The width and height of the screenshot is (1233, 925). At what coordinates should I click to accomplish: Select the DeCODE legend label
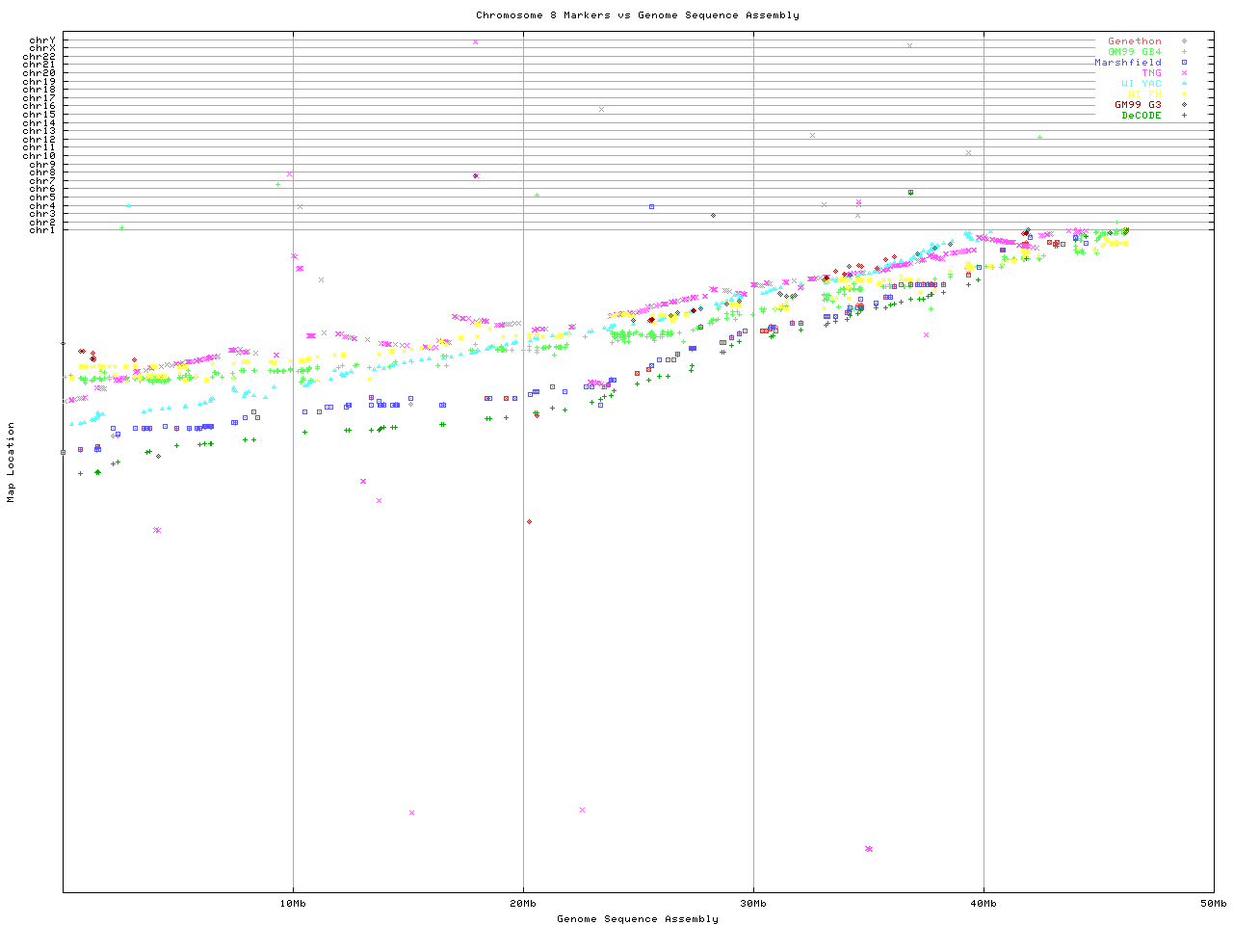tap(1141, 116)
